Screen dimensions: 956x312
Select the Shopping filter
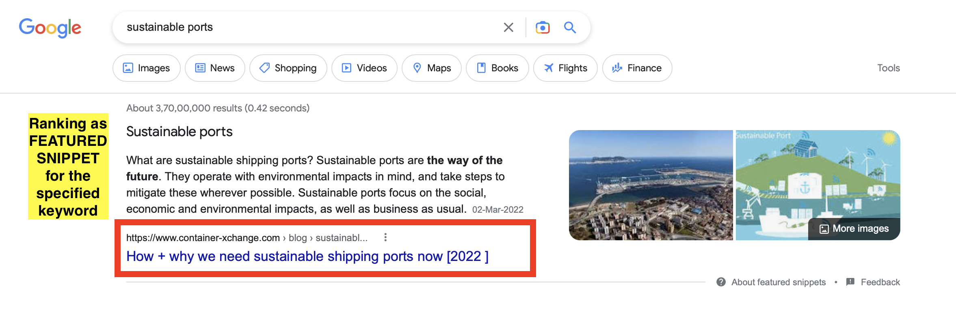tap(288, 68)
